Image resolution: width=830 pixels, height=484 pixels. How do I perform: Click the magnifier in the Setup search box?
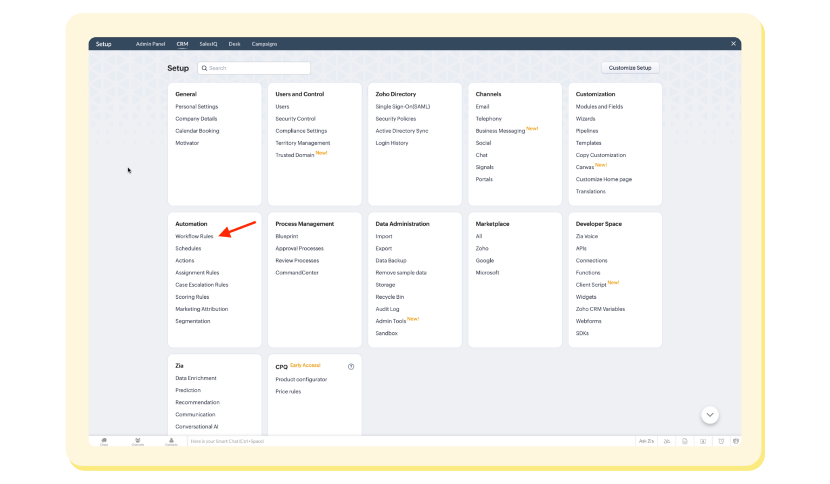(204, 68)
